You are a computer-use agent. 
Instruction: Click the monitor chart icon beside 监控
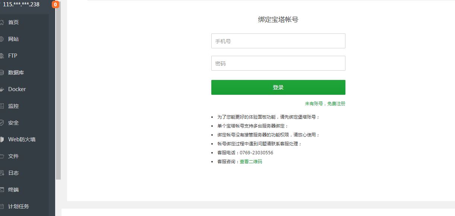(1, 106)
